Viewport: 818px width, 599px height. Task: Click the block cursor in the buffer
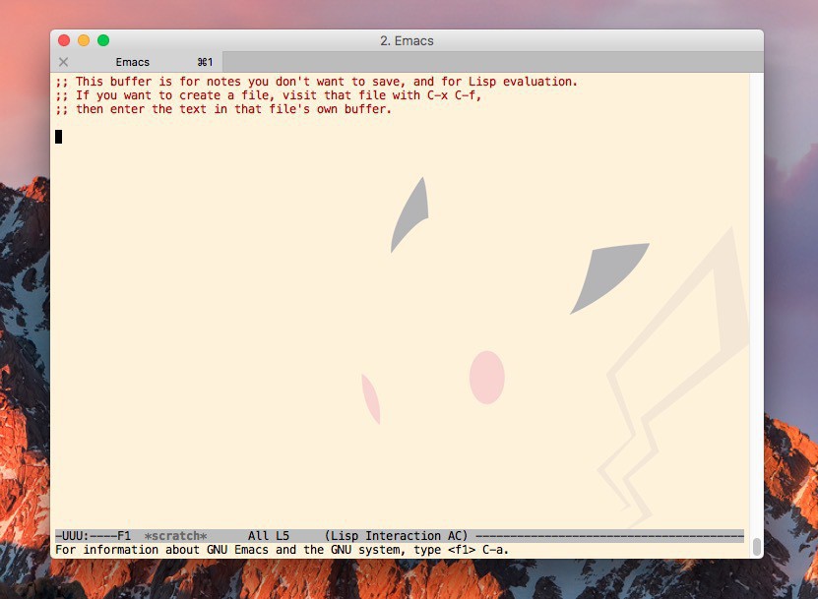click(58, 137)
